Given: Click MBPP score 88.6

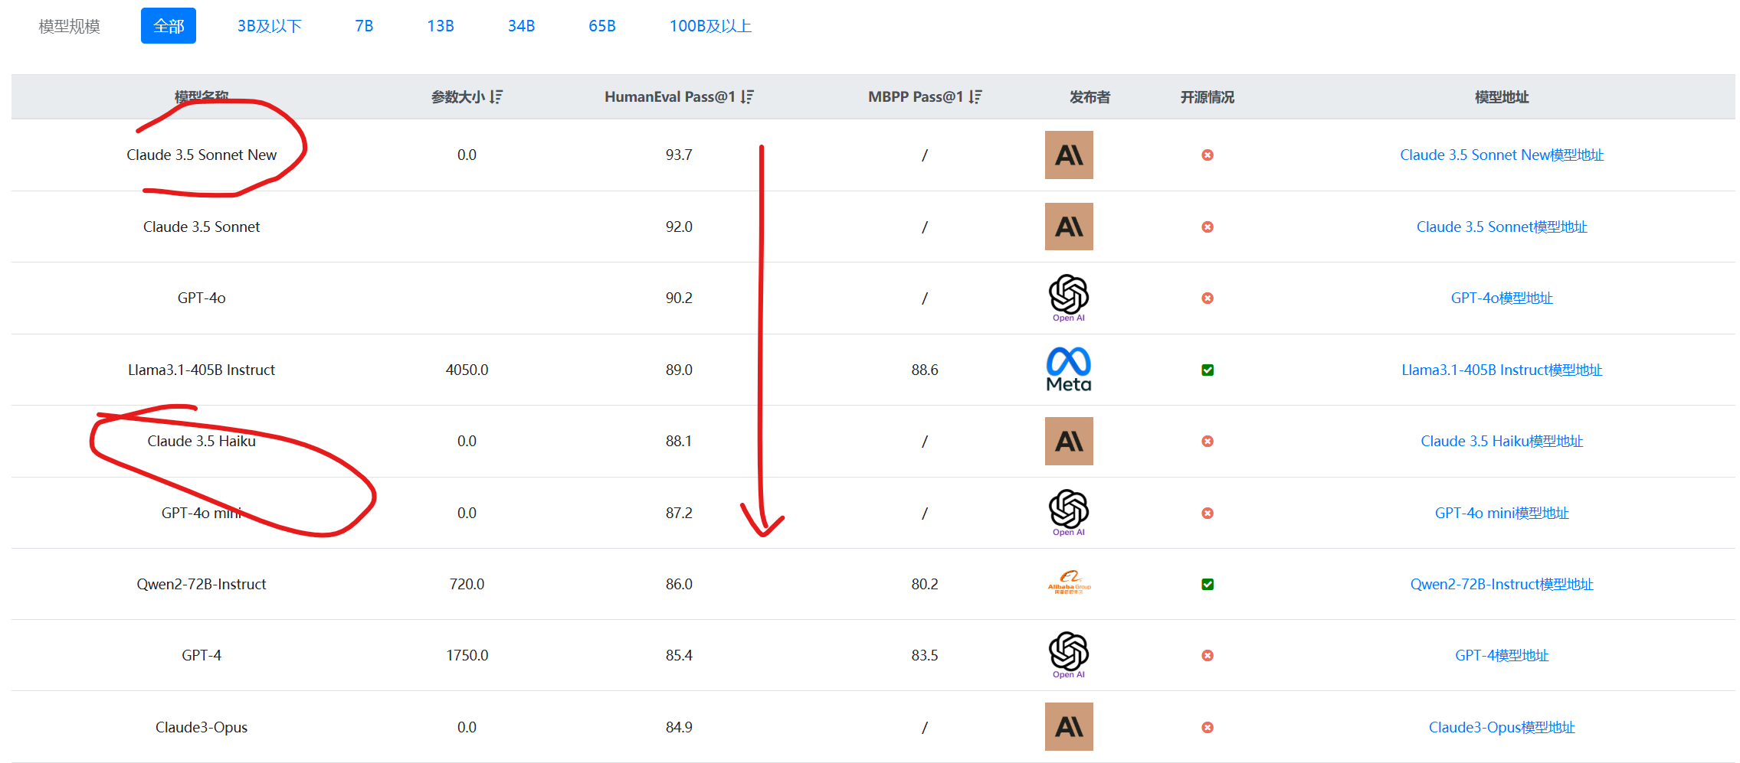Looking at the screenshot, I should [x=925, y=370].
